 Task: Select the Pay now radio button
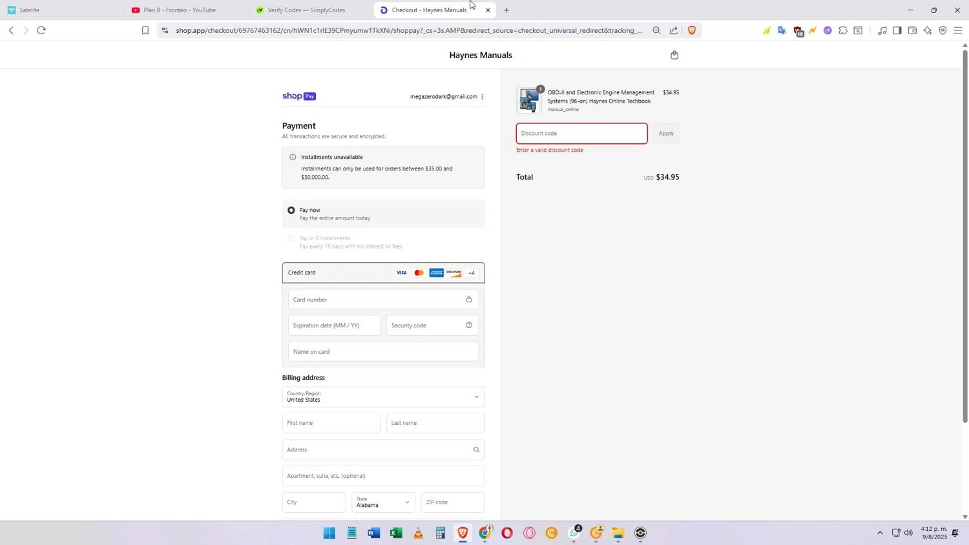(291, 211)
